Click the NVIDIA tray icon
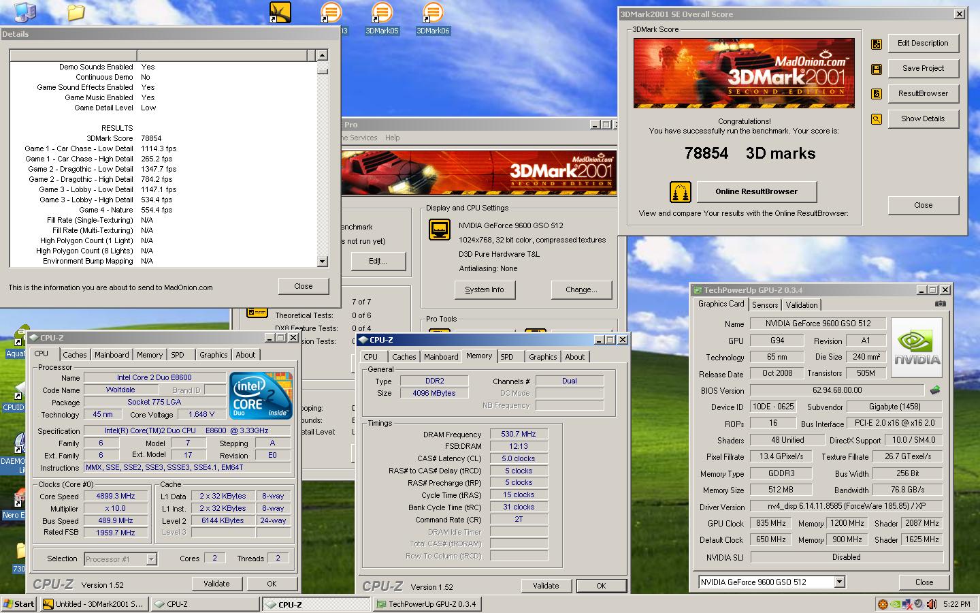980x613 pixels. [x=896, y=604]
